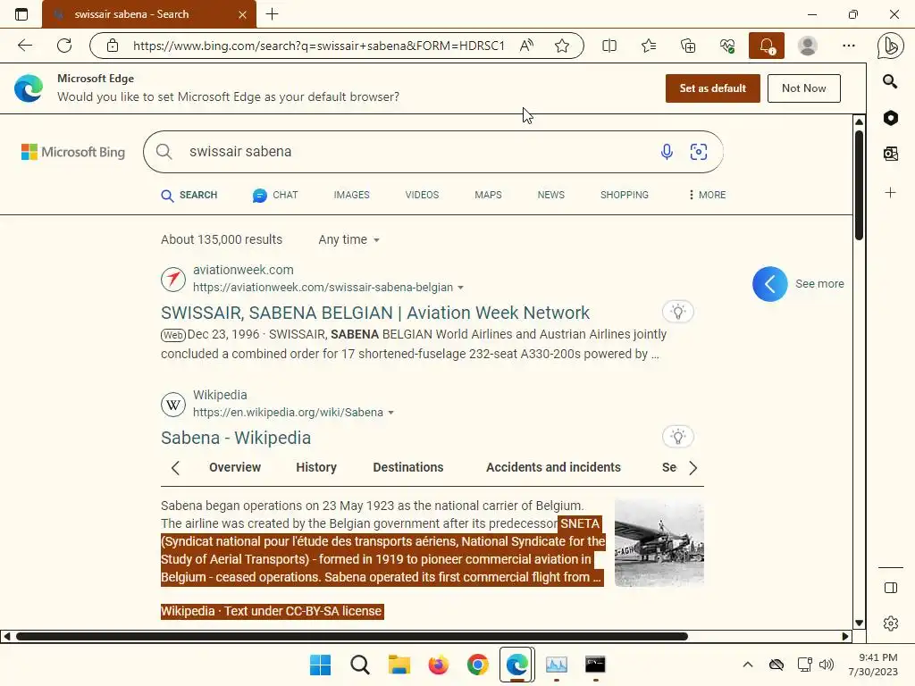Screen dimensions: 915x686
Task: Click the address bar URL
Action: (319, 46)
